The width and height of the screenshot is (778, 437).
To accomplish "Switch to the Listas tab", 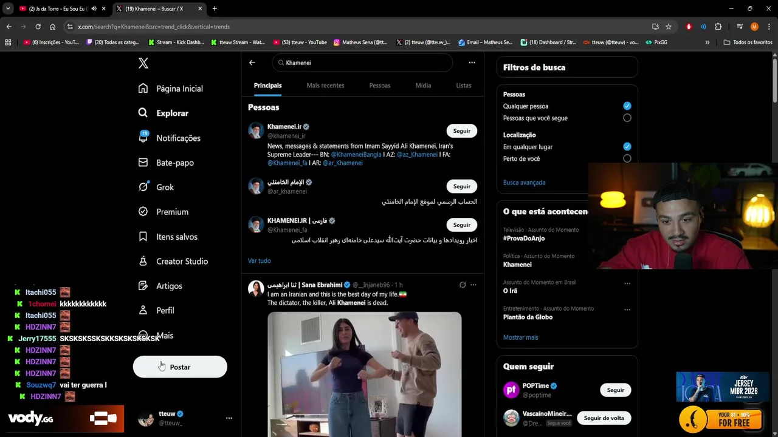I will [464, 86].
